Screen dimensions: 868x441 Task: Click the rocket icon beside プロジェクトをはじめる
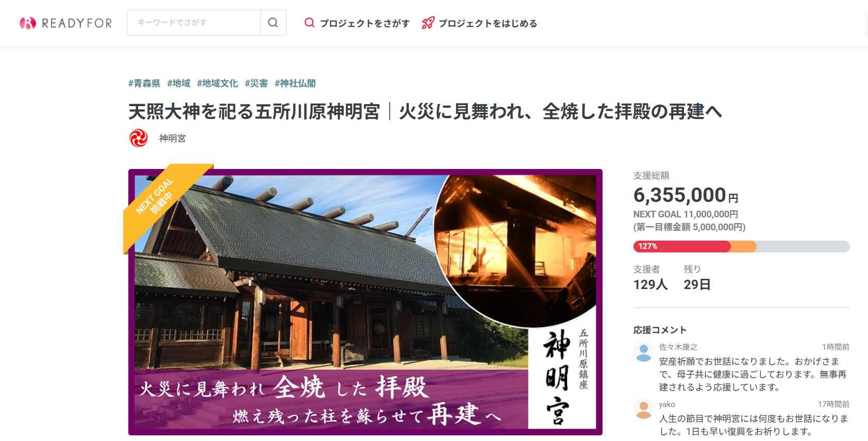click(428, 23)
